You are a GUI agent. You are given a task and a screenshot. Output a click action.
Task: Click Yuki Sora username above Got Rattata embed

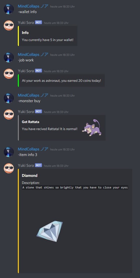coord(26,111)
